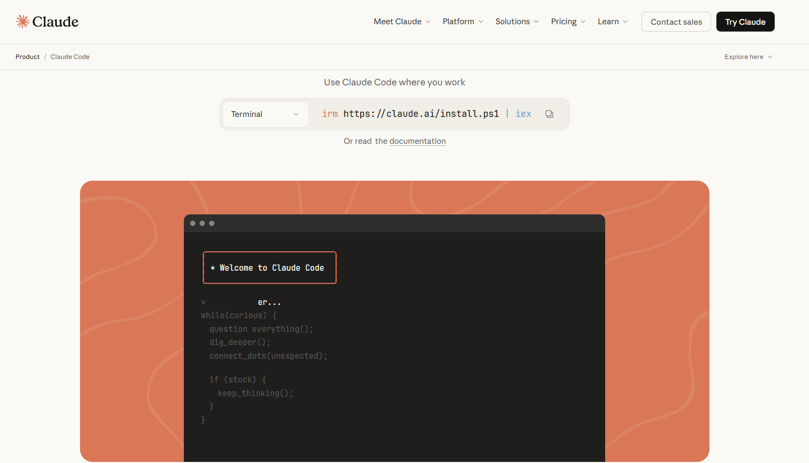The height and width of the screenshot is (463, 809).
Task: Open the Terminal selector dropdown
Action: 265,114
